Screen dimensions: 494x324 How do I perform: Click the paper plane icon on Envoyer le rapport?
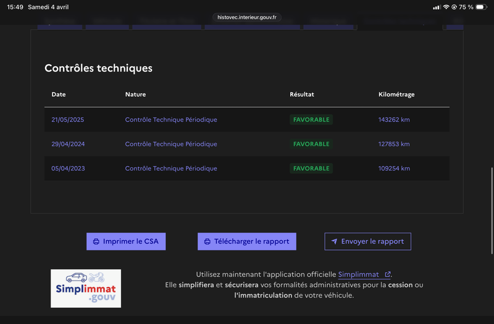click(x=334, y=241)
